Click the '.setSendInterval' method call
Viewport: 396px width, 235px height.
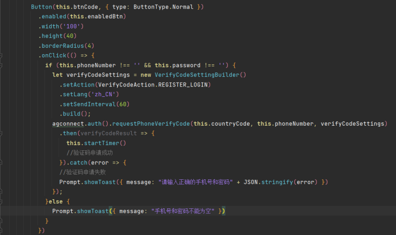point(87,104)
